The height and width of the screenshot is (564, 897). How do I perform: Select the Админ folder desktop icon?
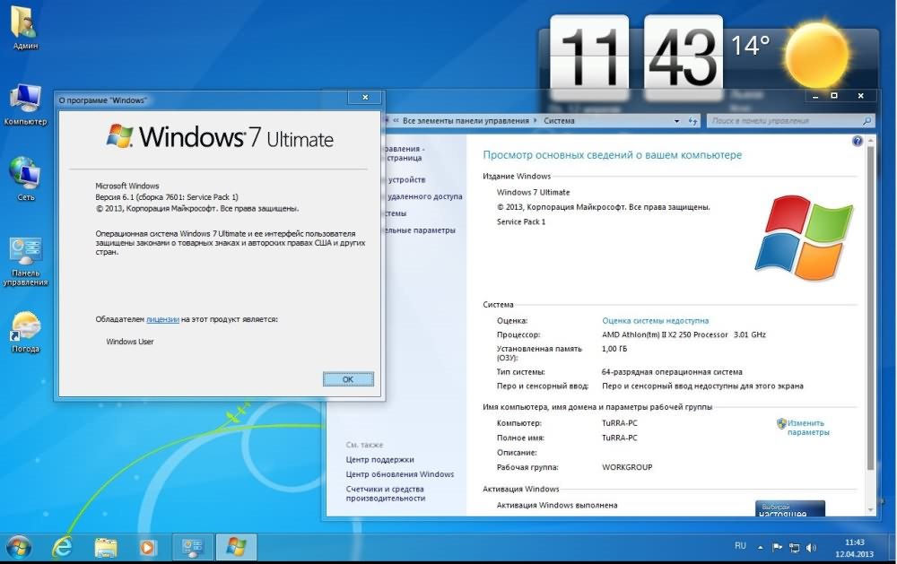coord(24,27)
